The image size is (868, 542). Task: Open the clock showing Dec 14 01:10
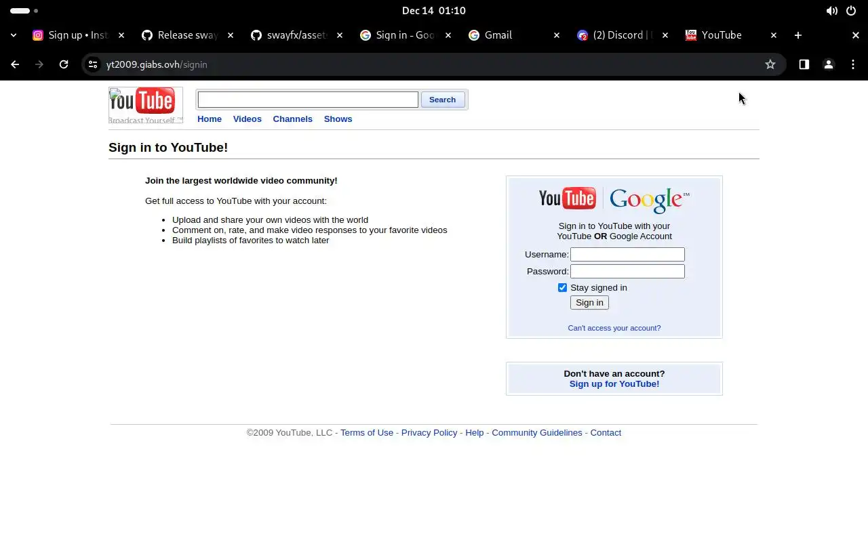pyautogui.click(x=434, y=11)
